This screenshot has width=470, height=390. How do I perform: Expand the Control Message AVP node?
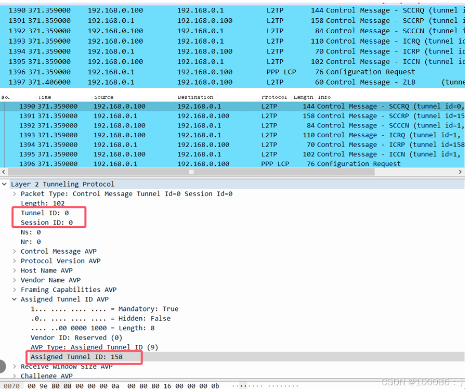[x=14, y=251]
